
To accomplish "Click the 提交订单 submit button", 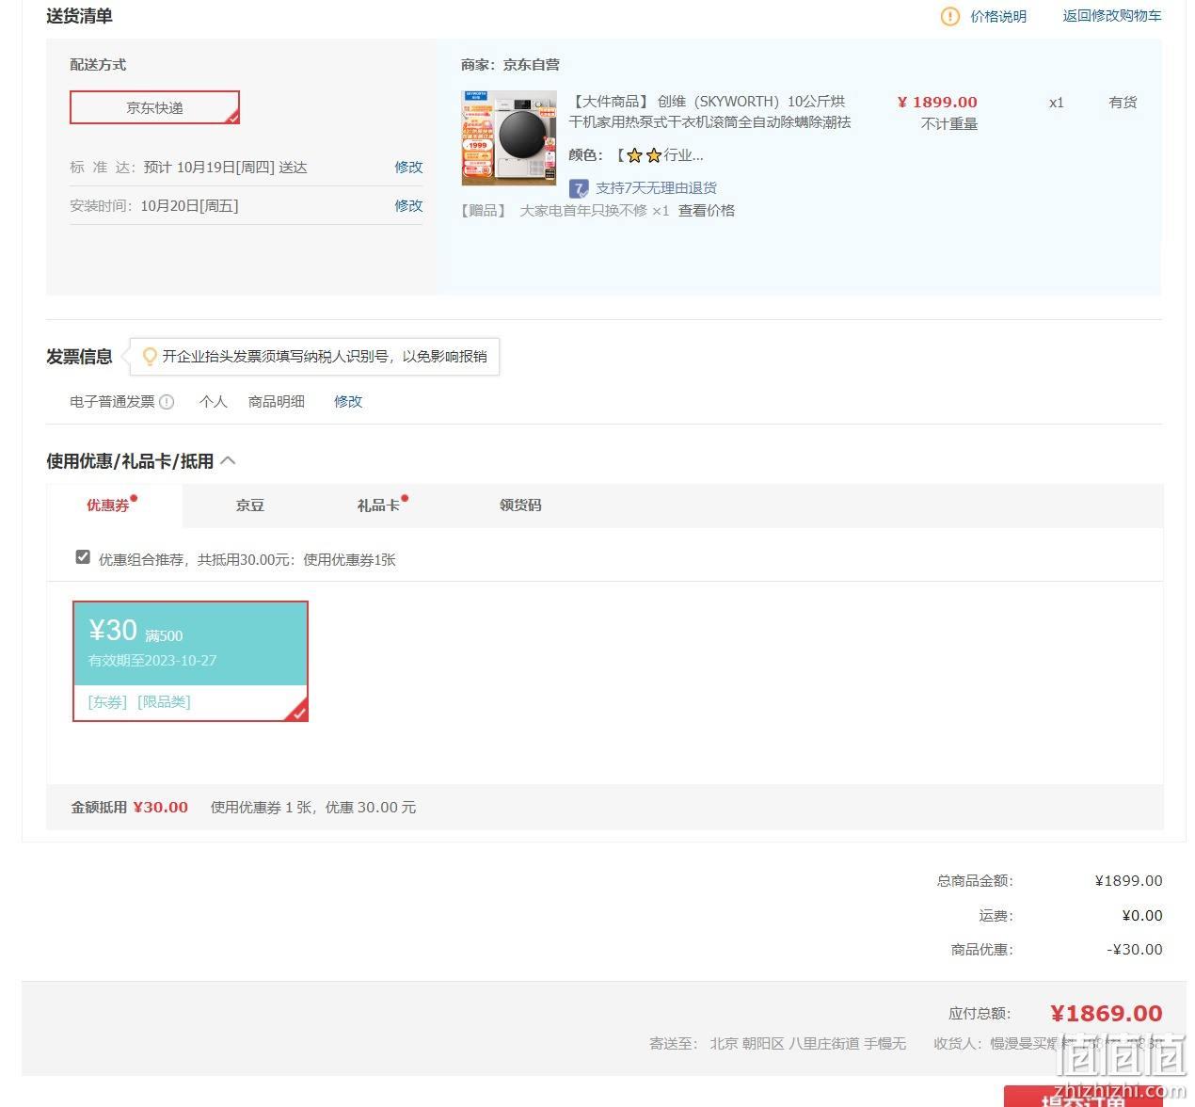I will click(1083, 1097).
